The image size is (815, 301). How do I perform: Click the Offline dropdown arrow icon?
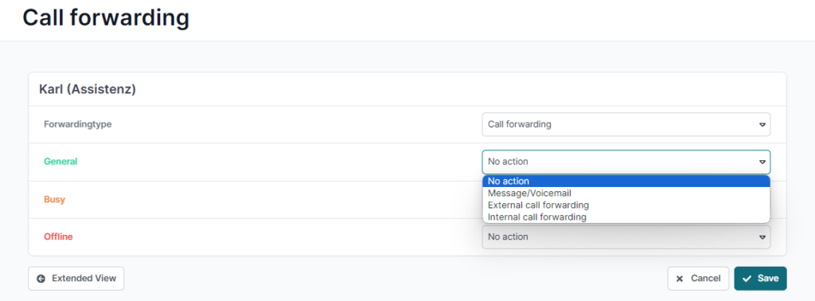click(762, 237)
